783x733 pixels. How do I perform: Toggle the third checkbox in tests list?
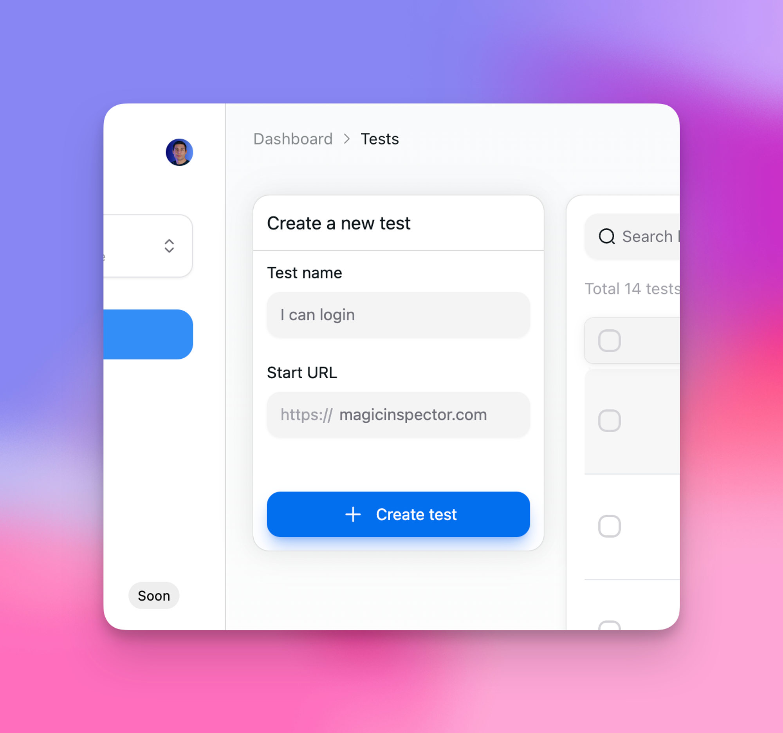tap(609, 525)
